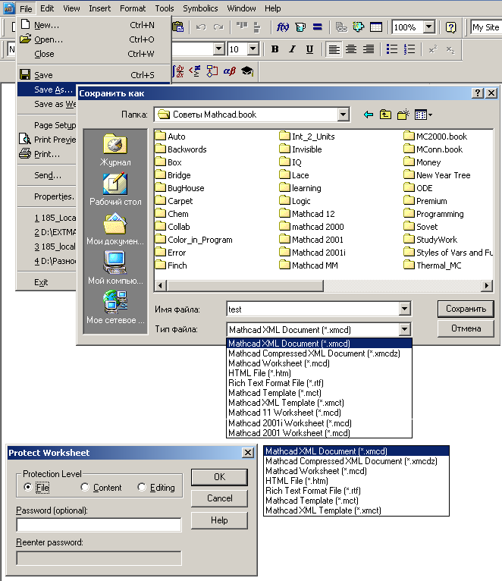Toggle Bold formatting
Viewport: 502px width, 581px height.
coord(275,49)
